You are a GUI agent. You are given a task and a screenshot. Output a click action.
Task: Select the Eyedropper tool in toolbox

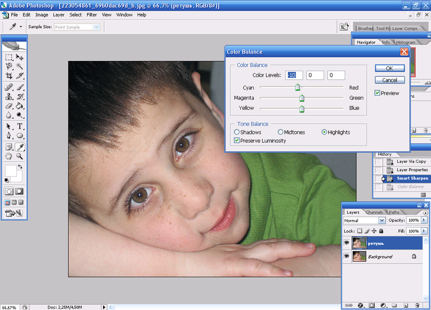click(x=19, y=147)
